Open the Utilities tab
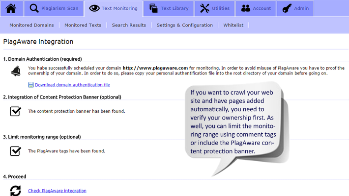 215,8
